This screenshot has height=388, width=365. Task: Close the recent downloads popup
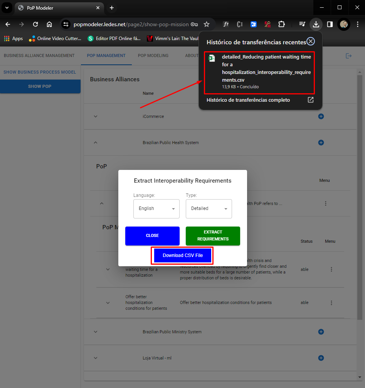click(311, 41)
